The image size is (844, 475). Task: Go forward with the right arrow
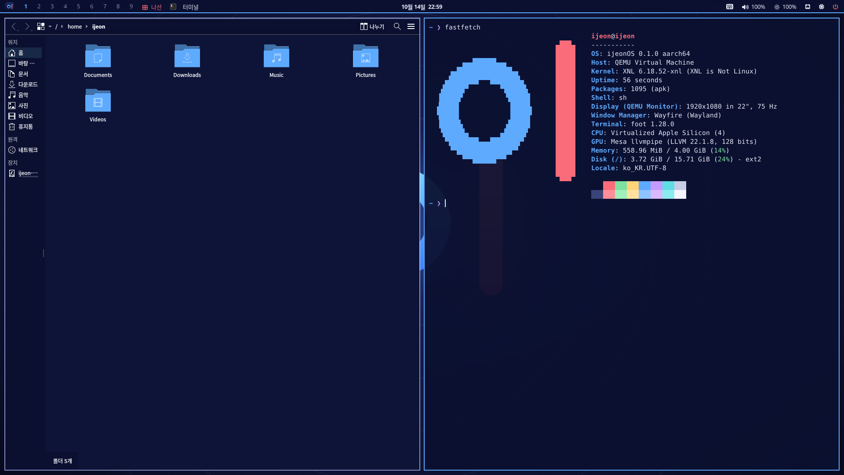click(27, 26)
